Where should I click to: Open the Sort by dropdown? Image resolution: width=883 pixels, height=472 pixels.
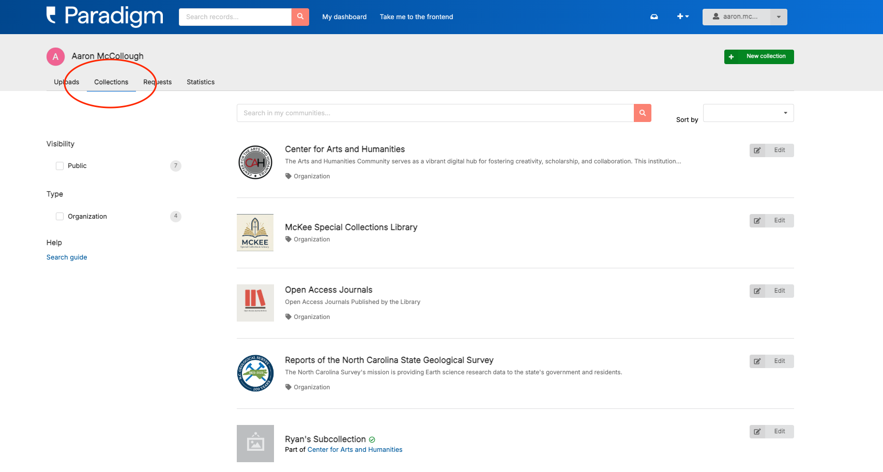click(749, 113)
